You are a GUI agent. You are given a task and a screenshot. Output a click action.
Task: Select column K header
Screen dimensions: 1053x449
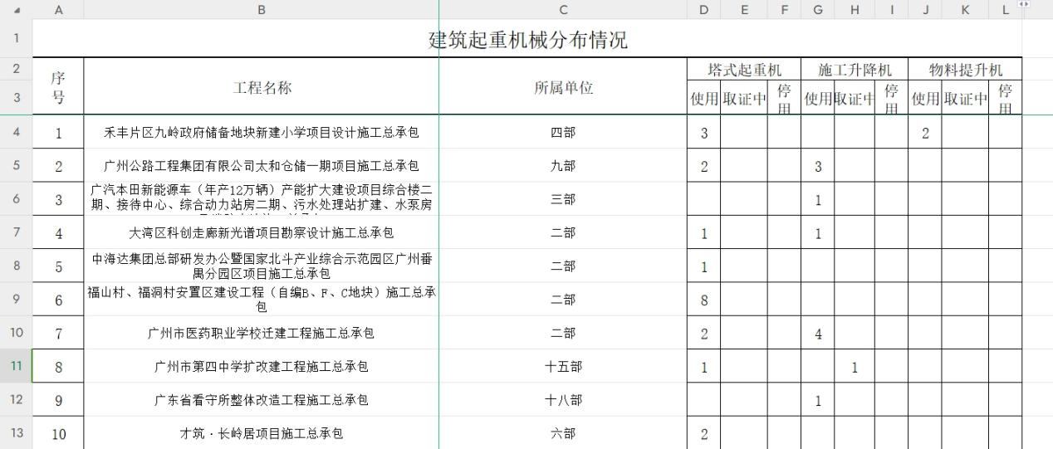point(964,9)
